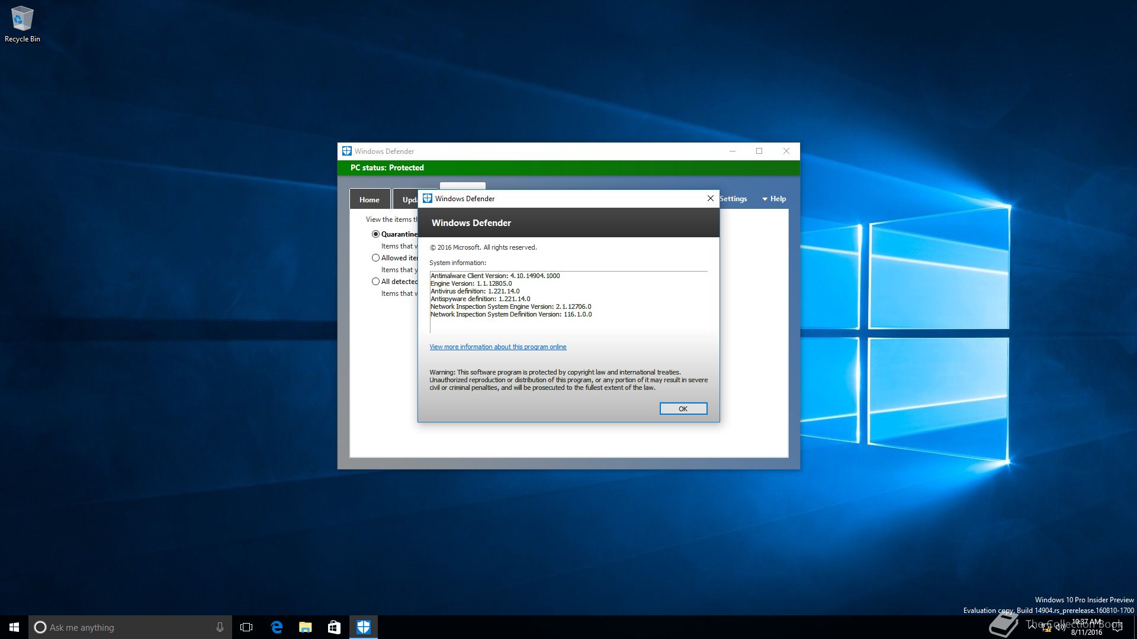The image size is (1137, 639).
Task: Select the Allowed items radio button
Action: point(375,258)
